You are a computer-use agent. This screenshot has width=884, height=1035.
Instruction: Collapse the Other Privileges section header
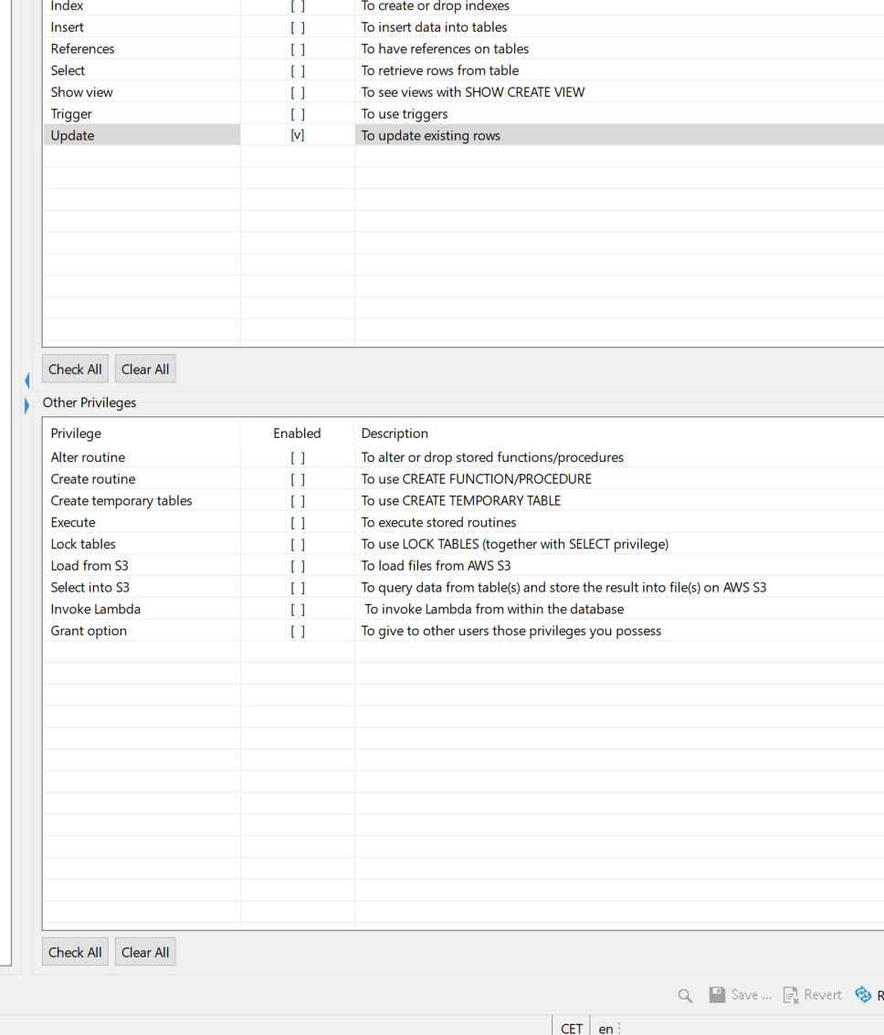click(89, 402)
